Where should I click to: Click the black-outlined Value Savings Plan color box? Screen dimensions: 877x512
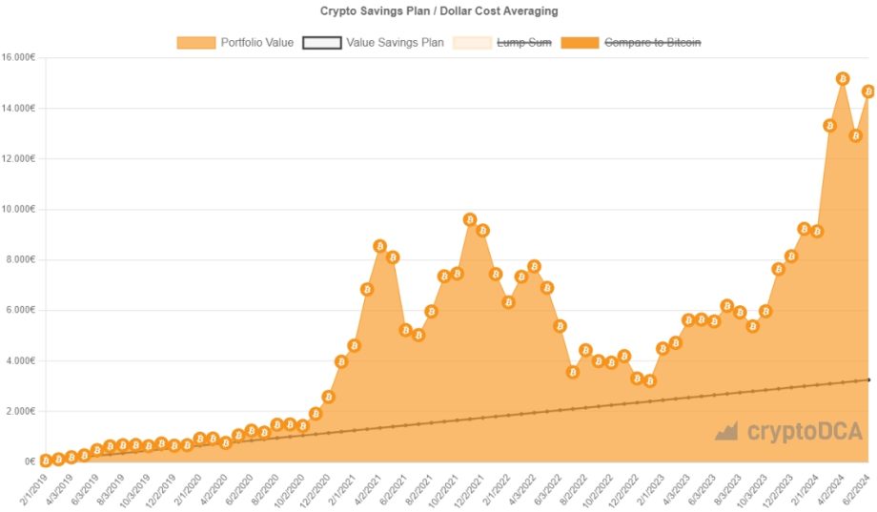(x=321, y=43)
